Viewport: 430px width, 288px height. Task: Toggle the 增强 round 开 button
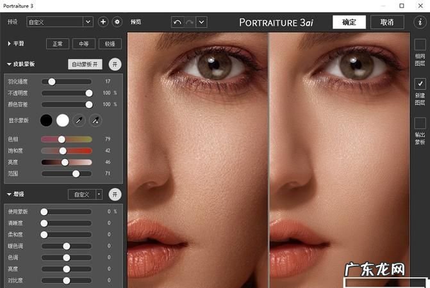pyautogui.click(x=114, y=194)
